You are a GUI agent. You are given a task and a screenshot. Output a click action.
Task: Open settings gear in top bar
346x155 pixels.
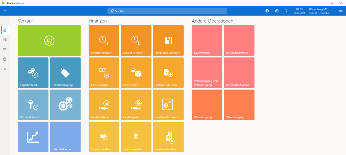coord(277,11)
